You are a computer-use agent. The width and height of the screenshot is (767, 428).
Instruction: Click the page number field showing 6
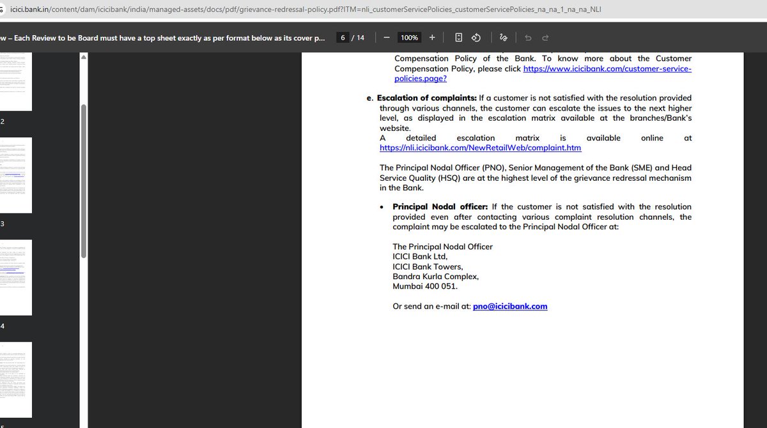[343, 38]
